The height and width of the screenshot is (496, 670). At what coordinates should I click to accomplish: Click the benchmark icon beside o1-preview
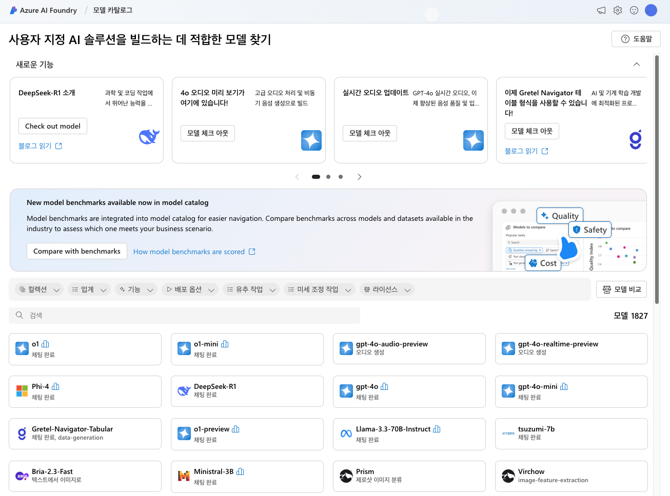(x=236, y=429)
